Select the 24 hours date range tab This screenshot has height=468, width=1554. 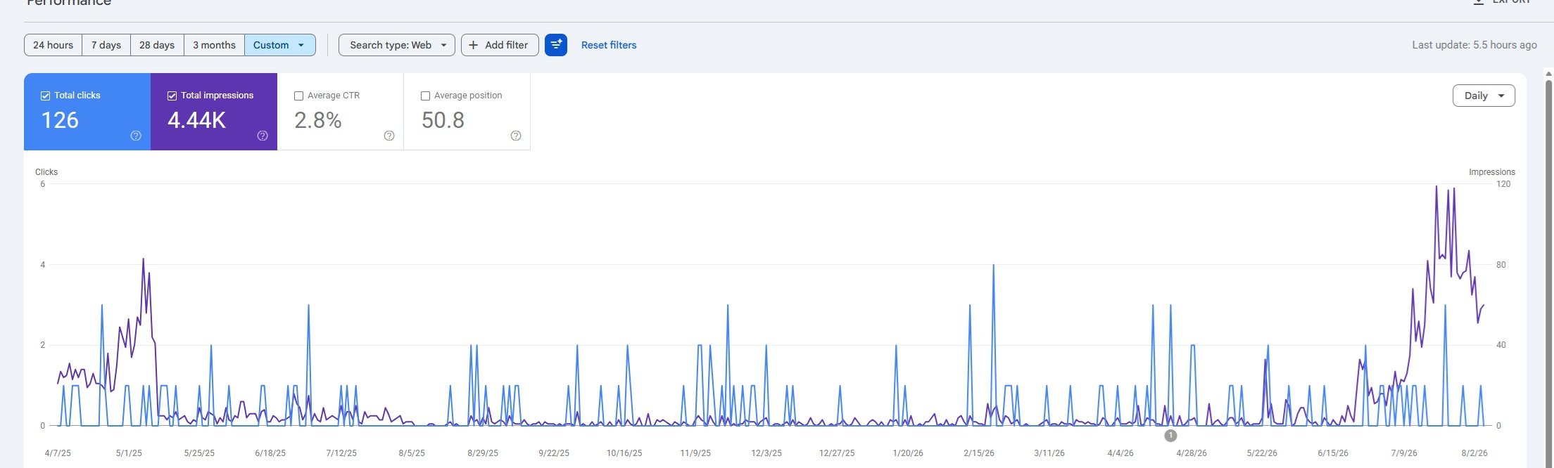pyautogui.click(x=53, y=45)
